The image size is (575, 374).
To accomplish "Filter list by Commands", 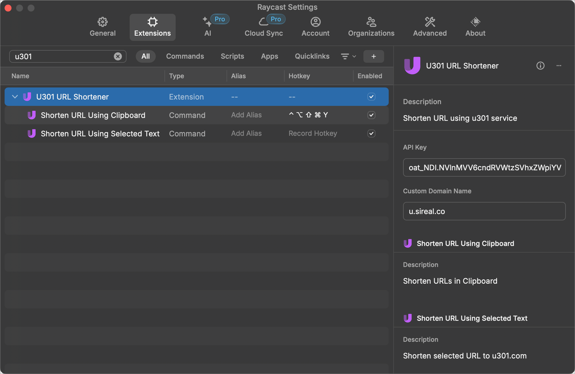I will coord(185,56).
